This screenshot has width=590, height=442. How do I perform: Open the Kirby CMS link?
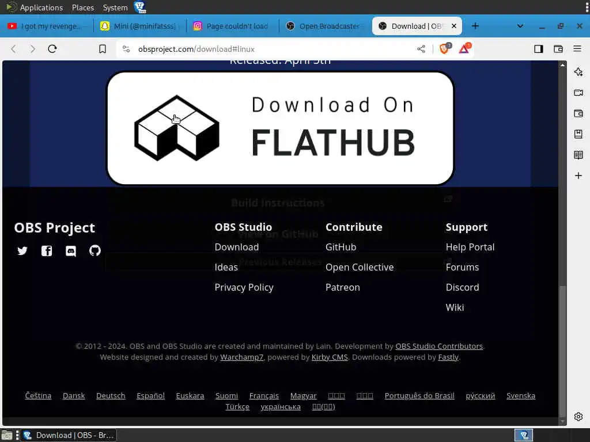330,357
